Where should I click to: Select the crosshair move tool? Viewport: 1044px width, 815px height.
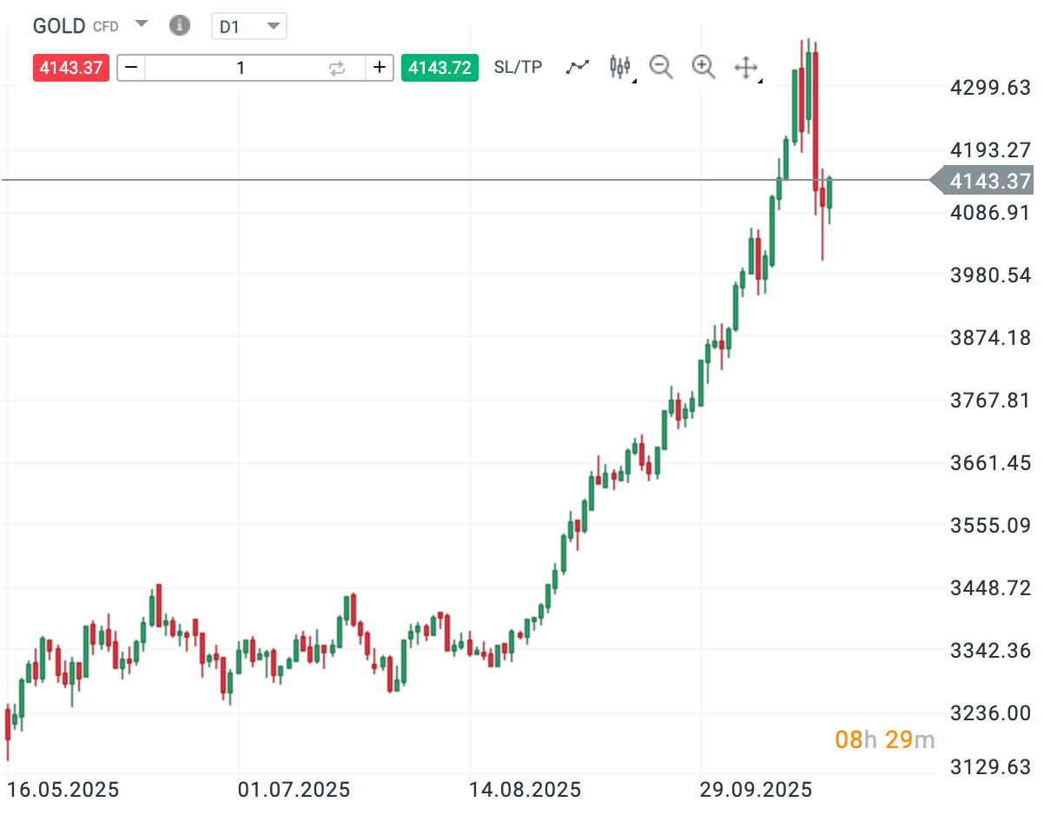[x=746, y=67]
